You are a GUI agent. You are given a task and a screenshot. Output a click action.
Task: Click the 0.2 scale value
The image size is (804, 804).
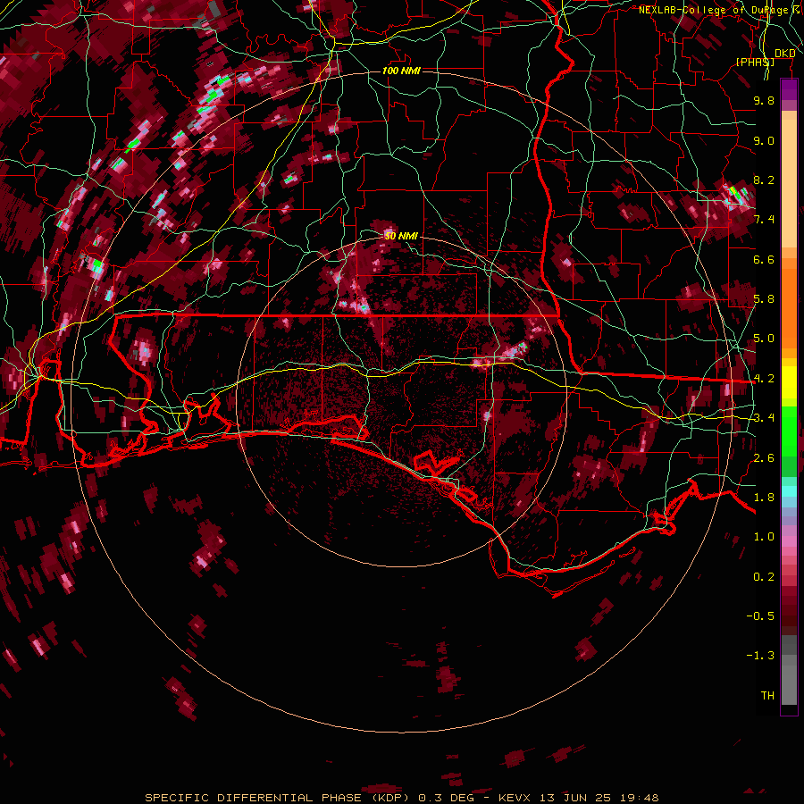(764, 577)
